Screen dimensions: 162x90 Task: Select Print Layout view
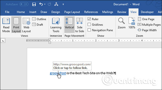pyautogui.click(x=16, y=25)
